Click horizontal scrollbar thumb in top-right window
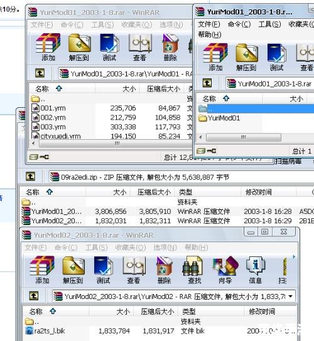Viewport: 314px width, 341px height. (244, 137)
